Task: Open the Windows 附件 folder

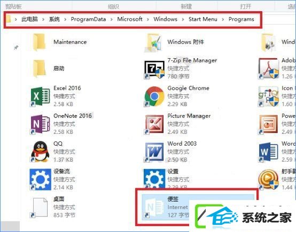Action: [153, 42]
